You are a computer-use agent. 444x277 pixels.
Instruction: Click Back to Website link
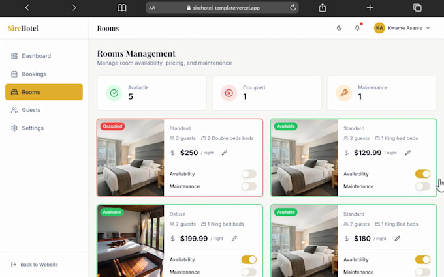point(35,265)
